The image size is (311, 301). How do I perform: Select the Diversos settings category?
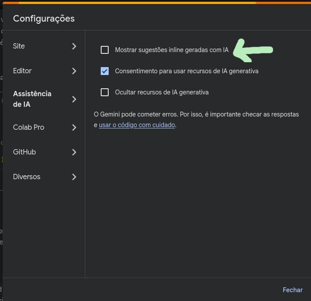(x=27, y=177)
